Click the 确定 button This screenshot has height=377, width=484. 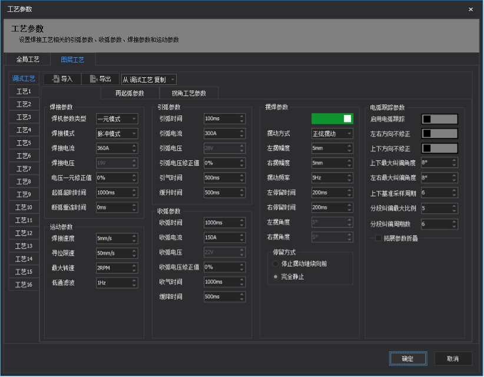pyautogui.click(x=407, y=358)
